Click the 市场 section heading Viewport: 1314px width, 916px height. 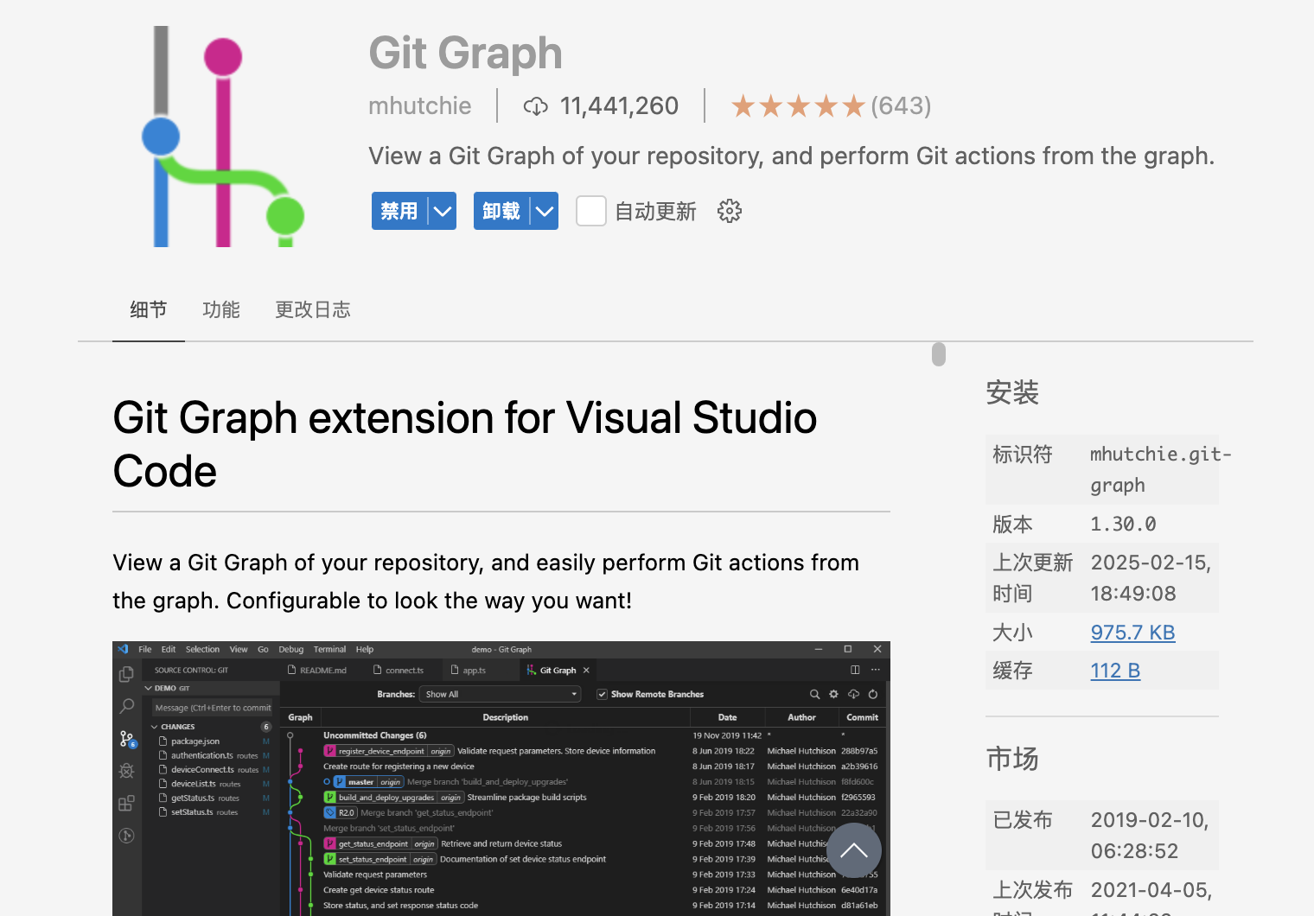pyautogui.click(x=1012, y=760)
